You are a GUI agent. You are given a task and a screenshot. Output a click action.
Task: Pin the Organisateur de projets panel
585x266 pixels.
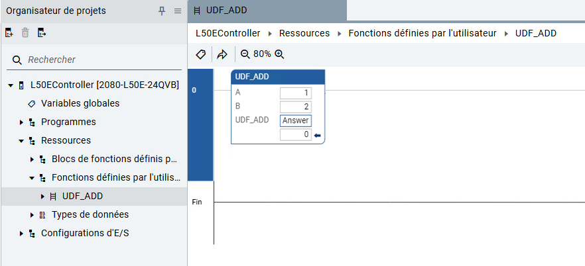coord(162,11)
